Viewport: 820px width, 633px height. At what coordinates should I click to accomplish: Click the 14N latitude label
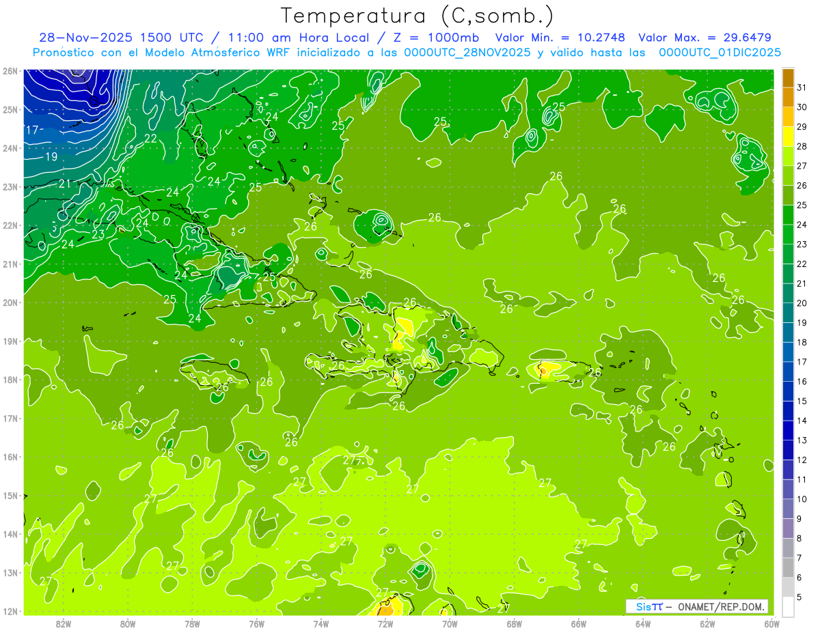coord(10,534)
